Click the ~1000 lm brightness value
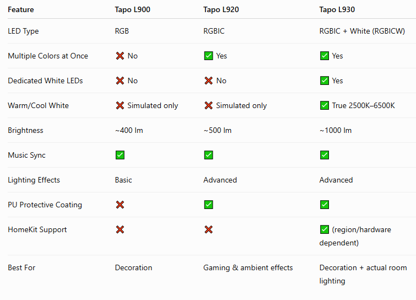This screenshot has height=300, width=416. pyautogui.click(x=336, y=130)
